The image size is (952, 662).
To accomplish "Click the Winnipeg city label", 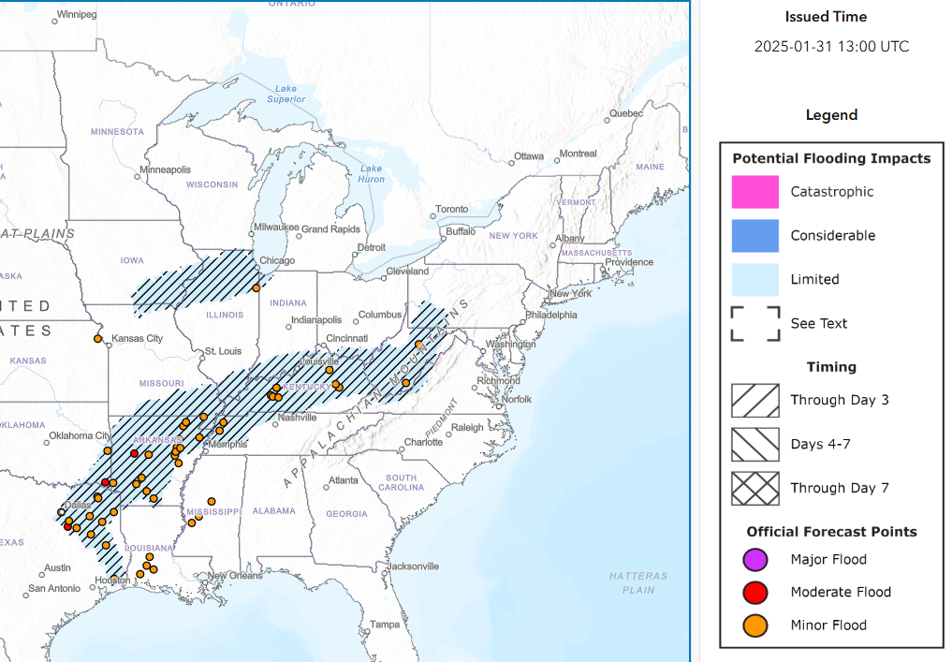I will coord(77,14).
